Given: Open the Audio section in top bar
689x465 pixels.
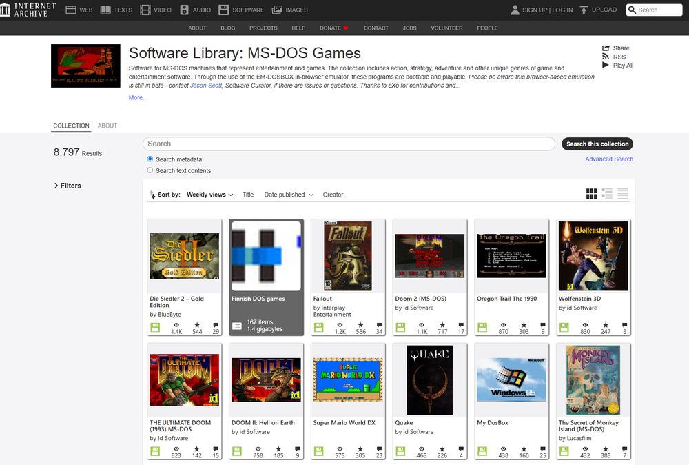Looking at the screenshot, I should [195, 10].
